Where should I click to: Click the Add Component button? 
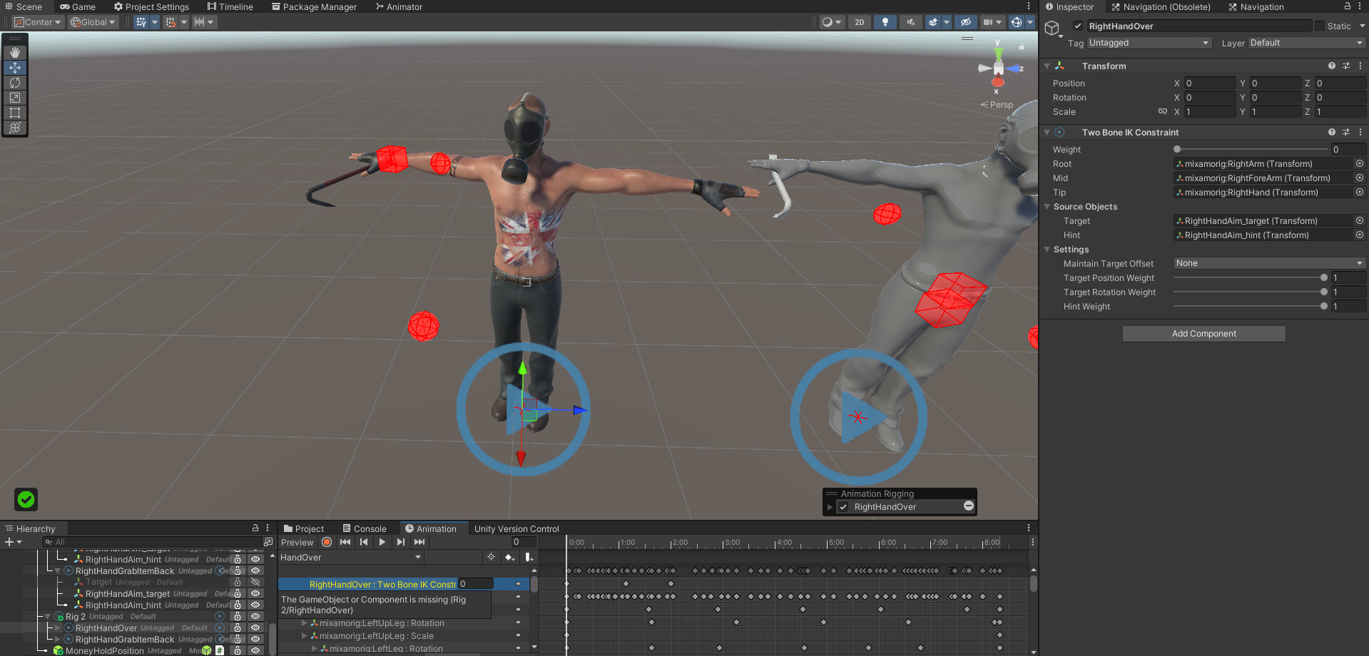[1203, 333]
